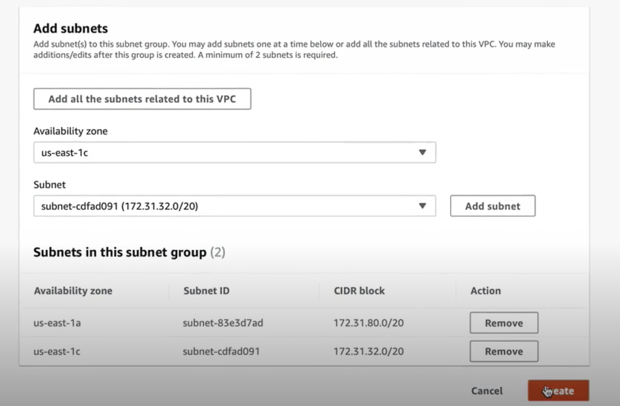Click the Action column header
Screen dimensions: 620x406
click(485, 291)
